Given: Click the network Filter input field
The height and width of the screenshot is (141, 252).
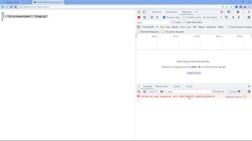Looking at the screenshot, I should pyautogui.click(x=152, y=22).
